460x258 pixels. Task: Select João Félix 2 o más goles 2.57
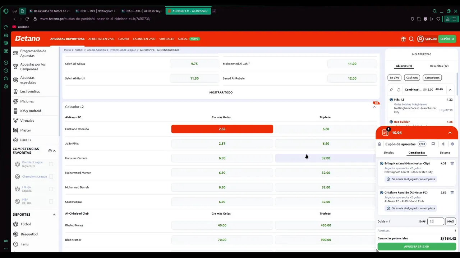[222, 144]
